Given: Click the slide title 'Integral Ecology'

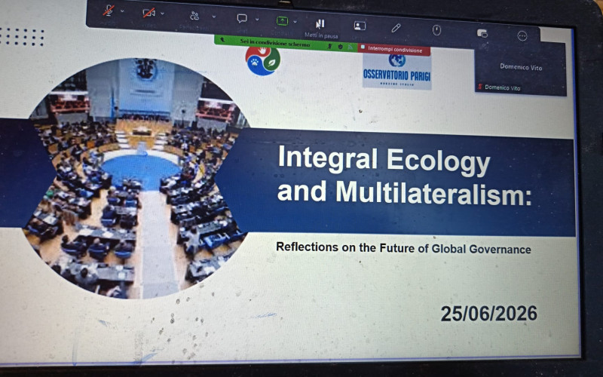Looking at the screenshot, I should click(384, 159).
